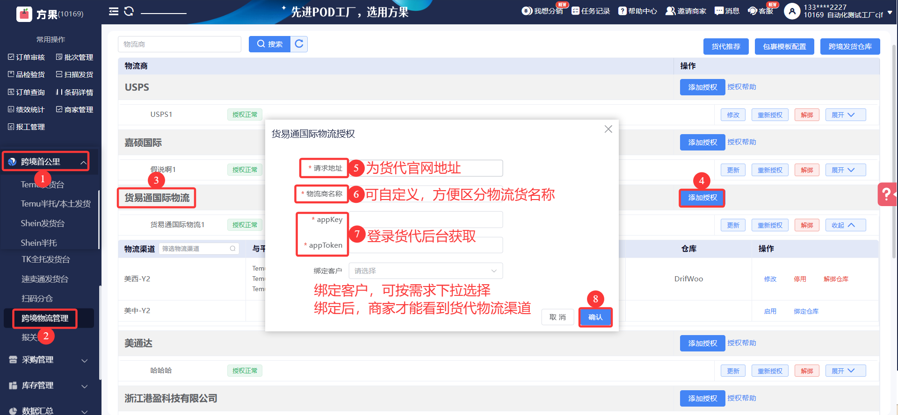Click the appToken input field
Image resolution: width=898 pixels, height=415 pixels.
click(x=426, y=245)
